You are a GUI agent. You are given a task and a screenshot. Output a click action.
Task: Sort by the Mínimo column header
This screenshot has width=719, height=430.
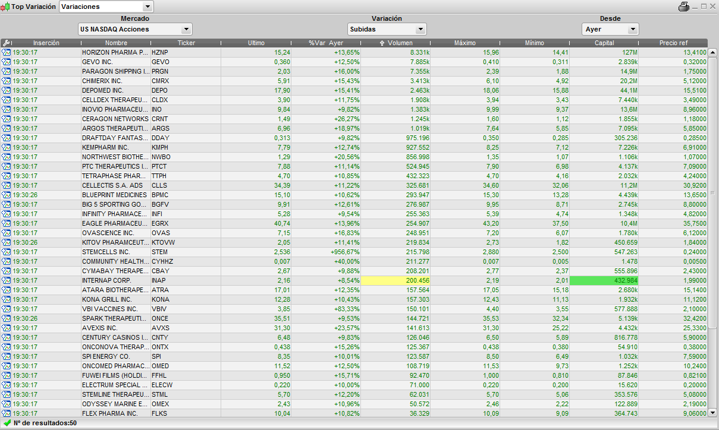[x=535, y=43]
